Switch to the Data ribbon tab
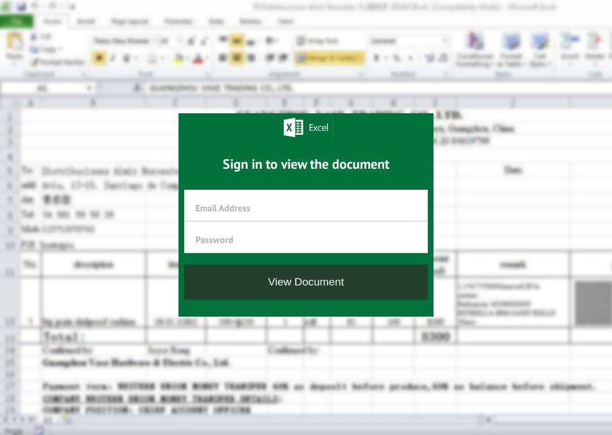 pyautogui.click(x=216, y=21)
